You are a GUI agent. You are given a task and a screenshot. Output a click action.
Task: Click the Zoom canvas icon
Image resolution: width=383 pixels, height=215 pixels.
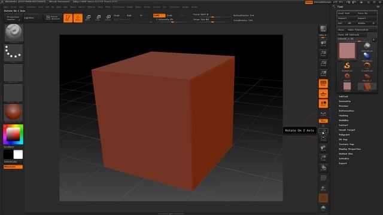[x=323, y=53]
